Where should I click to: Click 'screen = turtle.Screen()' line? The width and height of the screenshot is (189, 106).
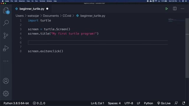pos(49,29)
